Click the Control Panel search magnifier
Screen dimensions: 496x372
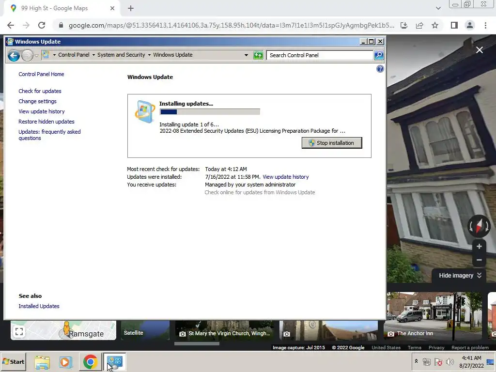pyautogui.click(x=379, y=55)
